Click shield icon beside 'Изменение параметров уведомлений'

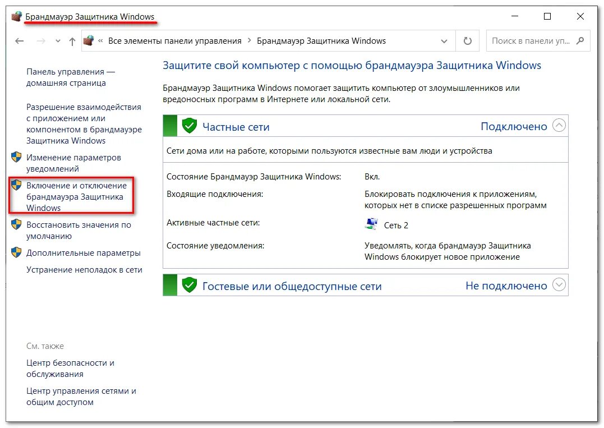(x=16, y=157)
